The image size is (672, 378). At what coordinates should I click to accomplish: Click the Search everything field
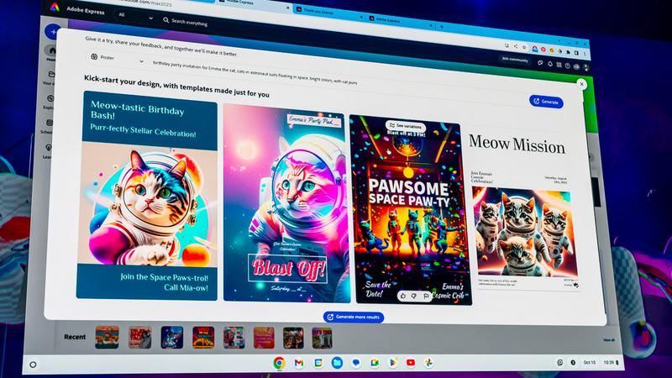tap(189, 23)
